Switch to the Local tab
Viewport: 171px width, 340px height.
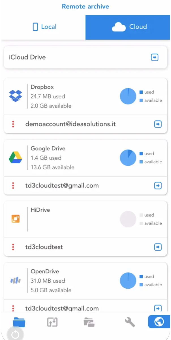click(x=44, y=27)
